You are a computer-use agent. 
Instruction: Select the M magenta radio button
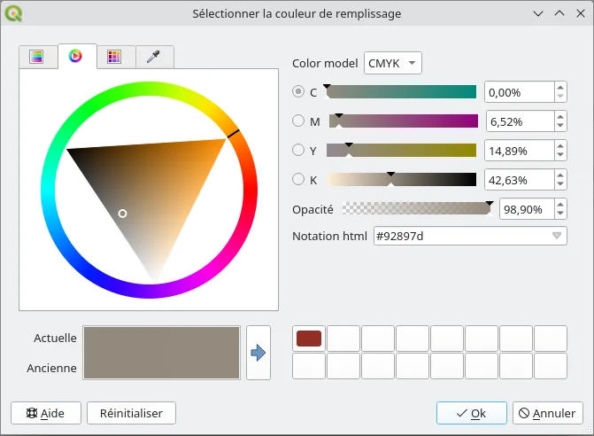298,121
